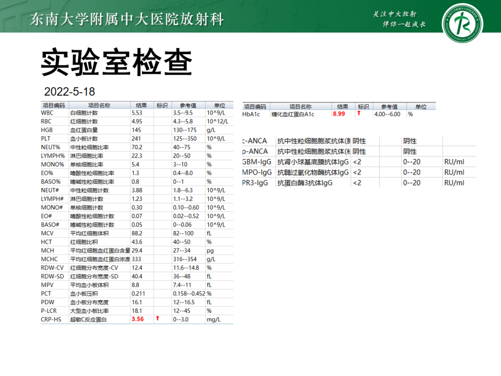501x376 pixels.
Task: Click the 单位 column header in the left table
Action: click(218, 105)
